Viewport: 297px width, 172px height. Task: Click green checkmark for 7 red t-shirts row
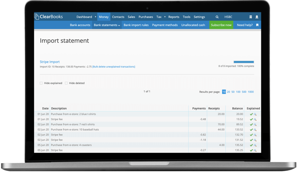pos(251,125)
